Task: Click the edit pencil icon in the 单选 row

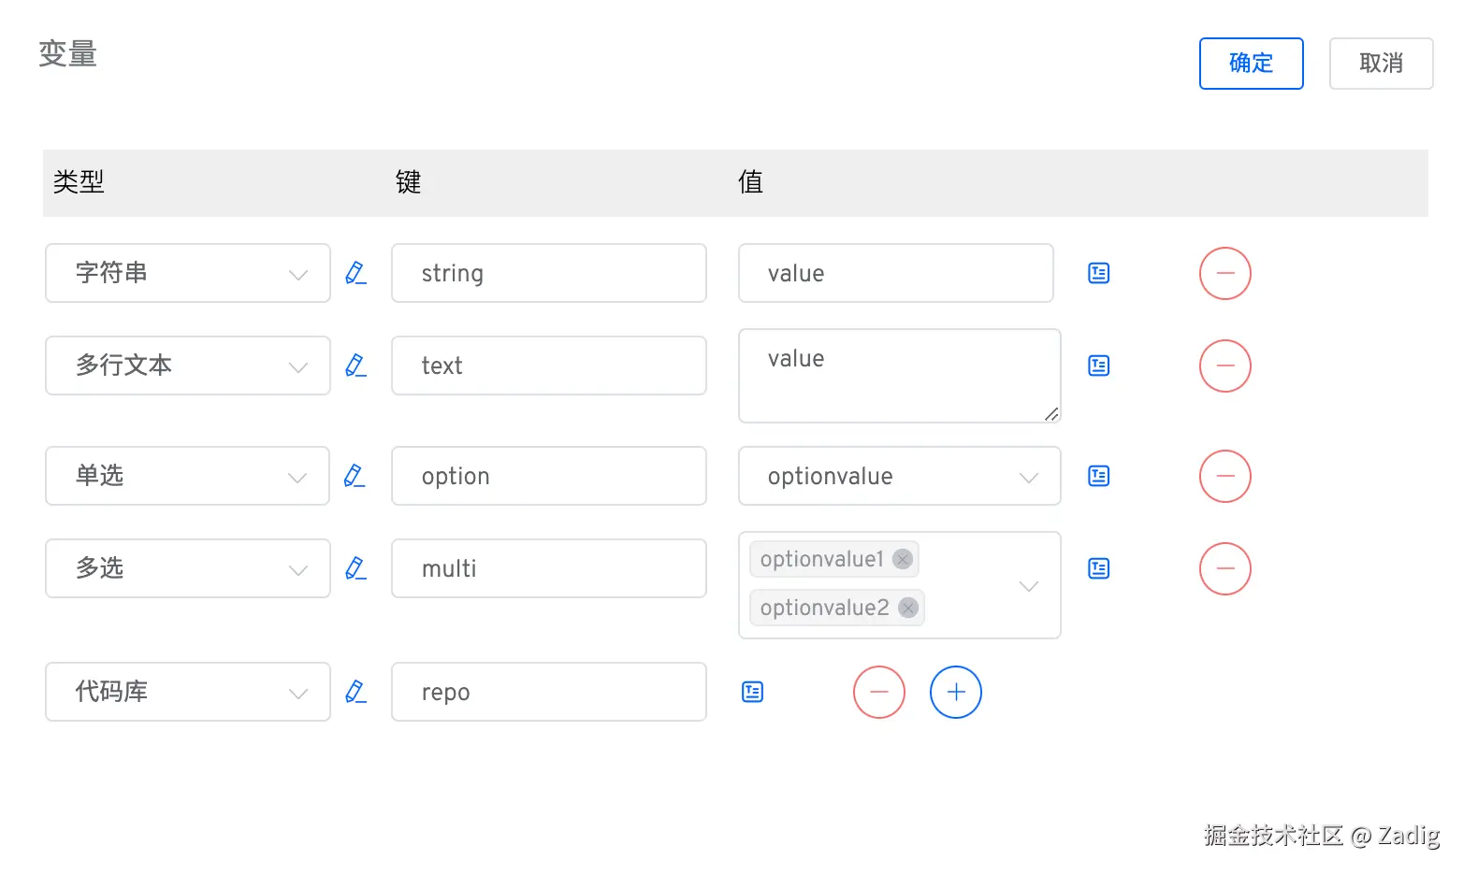Action: [x=355, y=476]
